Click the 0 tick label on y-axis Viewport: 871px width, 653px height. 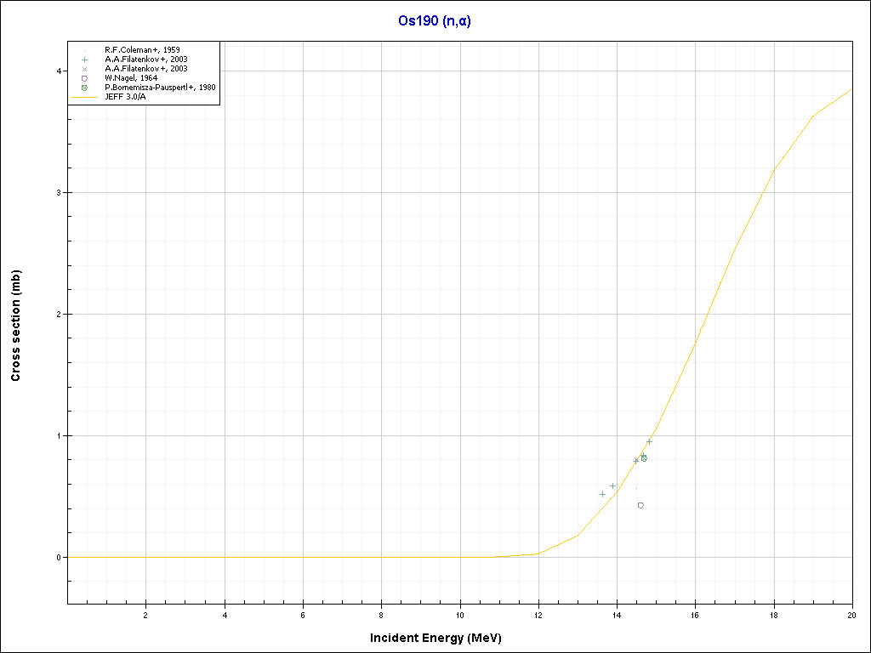coord(60,558)
